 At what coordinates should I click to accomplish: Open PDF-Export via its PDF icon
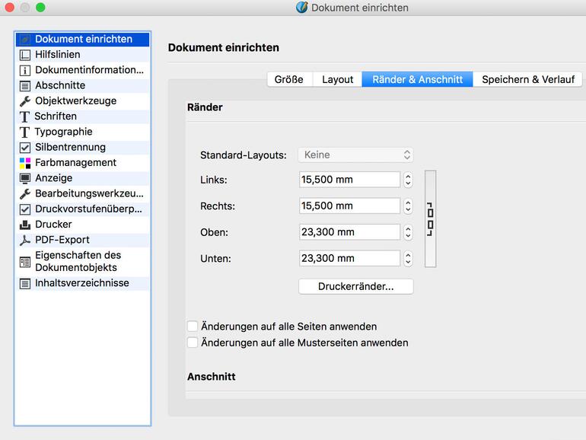pyautogui.click(x=25, y=240)
